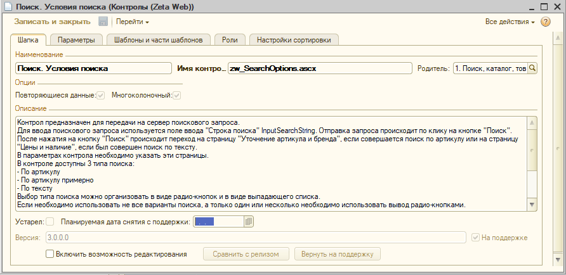Open the Шаблоны и части шаблонов tab
566x275 pixels.
(159, 40)
